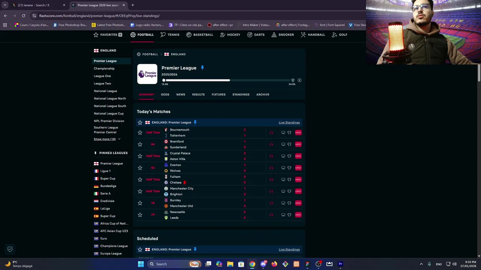Viewport: 481px width, 270px height.
Task: Open pinned LaLiga league
Action: 105,208
